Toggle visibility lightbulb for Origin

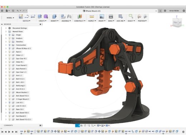tap(10, 35)
